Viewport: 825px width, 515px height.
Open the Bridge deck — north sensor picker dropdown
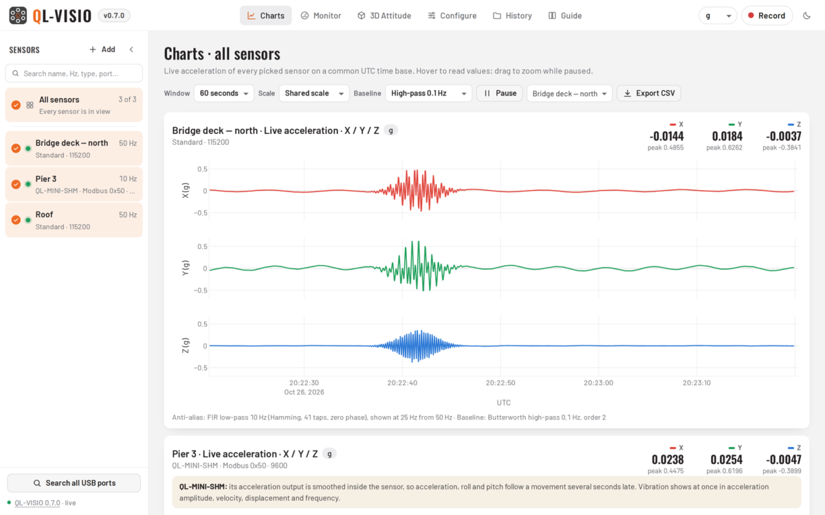[569, 93]
